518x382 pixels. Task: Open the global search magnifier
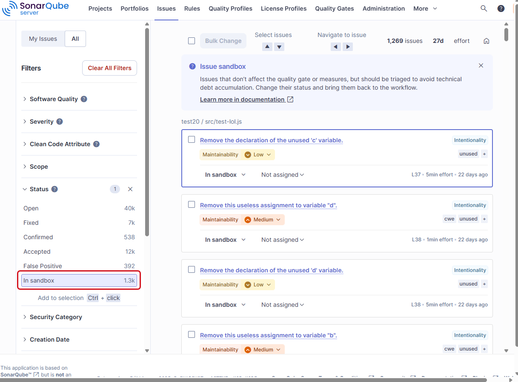point(484,8)
